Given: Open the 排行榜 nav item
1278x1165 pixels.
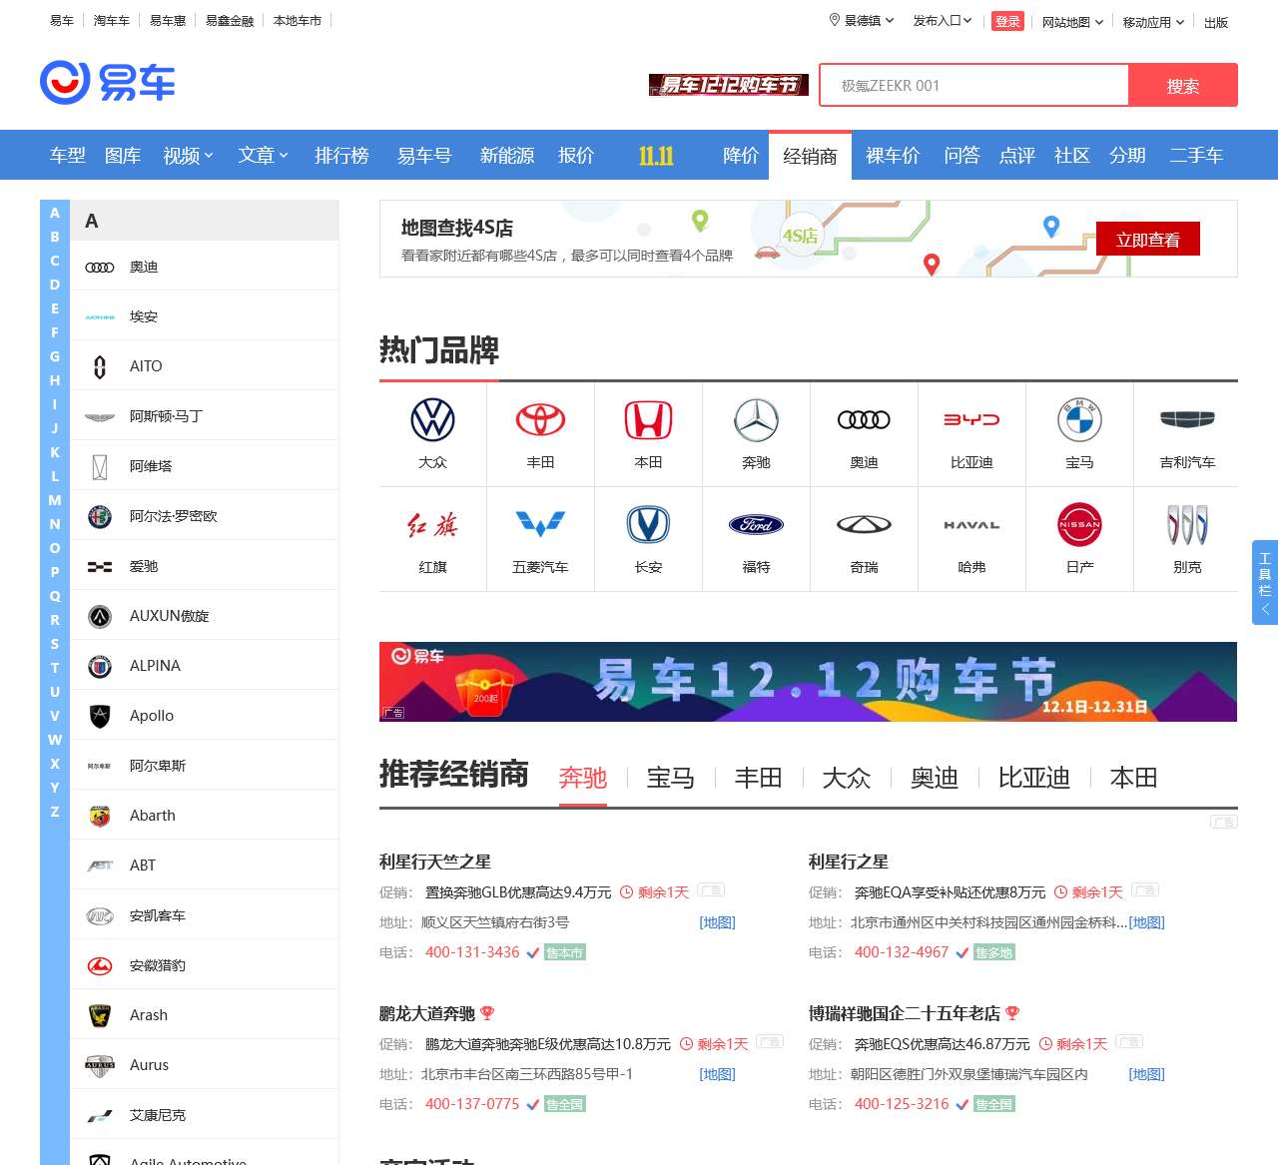Looking at the screenshot, I should 341,155.
